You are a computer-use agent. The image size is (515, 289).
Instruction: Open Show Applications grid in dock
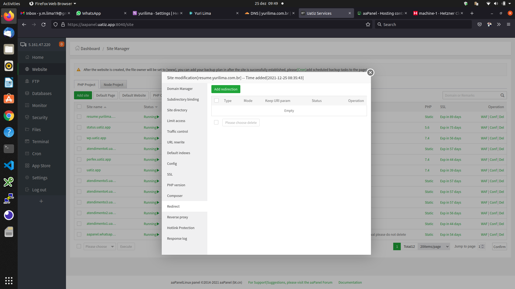point(9,280)
